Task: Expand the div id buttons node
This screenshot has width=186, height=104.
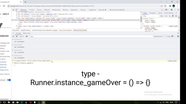Action: (x=17, y=14)
